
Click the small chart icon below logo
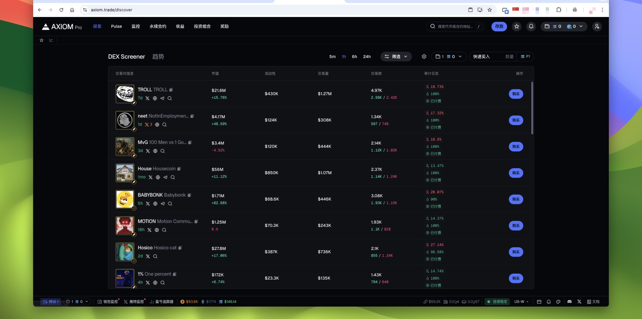pyautogui.click(x=51, y=40)
